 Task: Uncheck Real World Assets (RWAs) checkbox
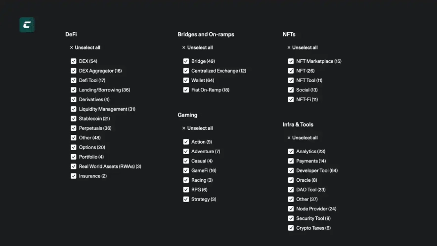[x=74, y=166]
